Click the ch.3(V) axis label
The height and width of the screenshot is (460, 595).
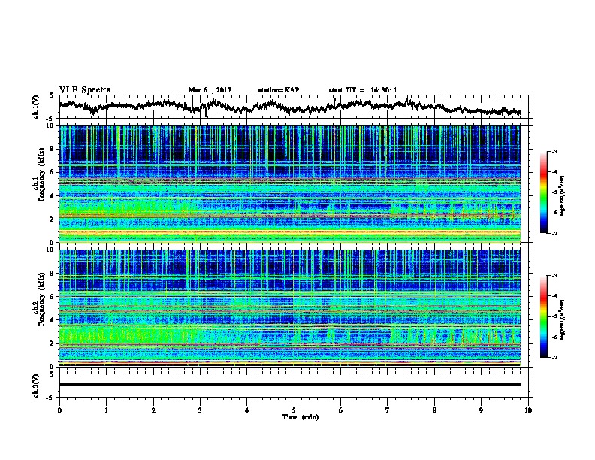click(x=36, y=386)
